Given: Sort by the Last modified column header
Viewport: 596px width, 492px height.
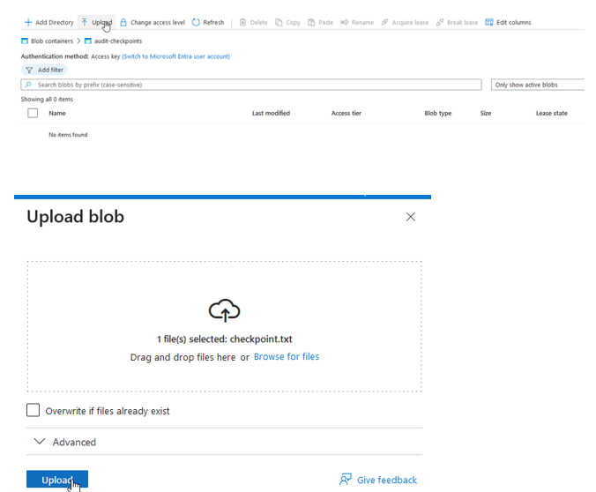Looking at the screenshot, I should coord(271,113).
